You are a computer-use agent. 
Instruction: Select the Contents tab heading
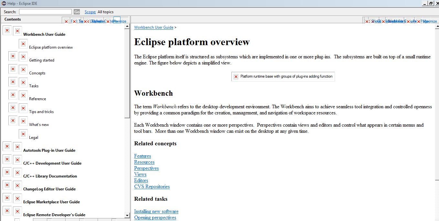tap(13, 19)
